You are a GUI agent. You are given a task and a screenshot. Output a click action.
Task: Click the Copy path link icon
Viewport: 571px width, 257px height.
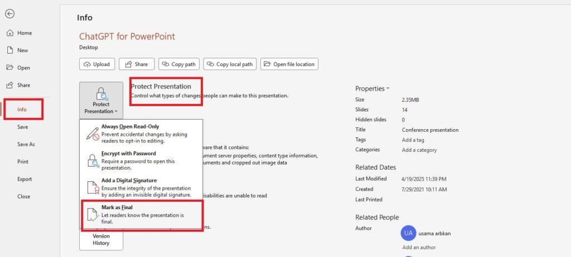pyautogui.click(x=166, y=65)
